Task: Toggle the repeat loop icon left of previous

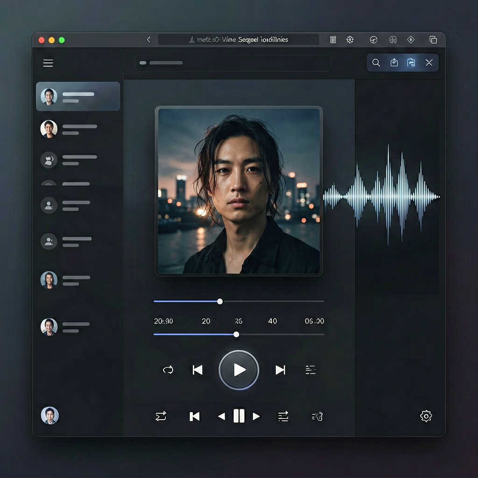Action: 168,370
